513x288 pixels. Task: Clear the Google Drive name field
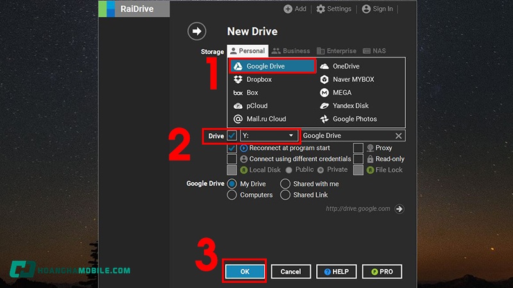(398, 136)
